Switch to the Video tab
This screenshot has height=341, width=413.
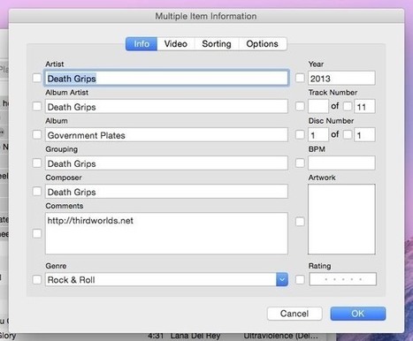[x=176, y=44]
